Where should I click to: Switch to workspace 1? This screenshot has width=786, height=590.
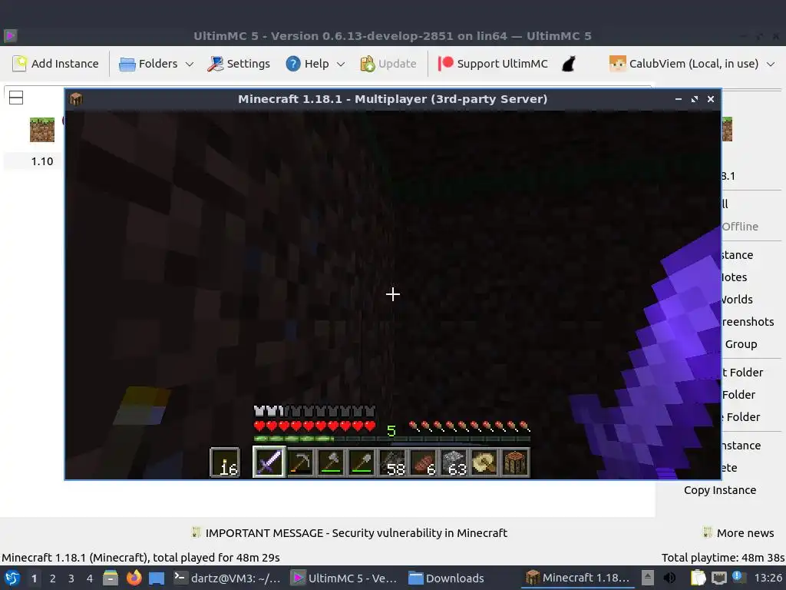[x=34, y=578]
